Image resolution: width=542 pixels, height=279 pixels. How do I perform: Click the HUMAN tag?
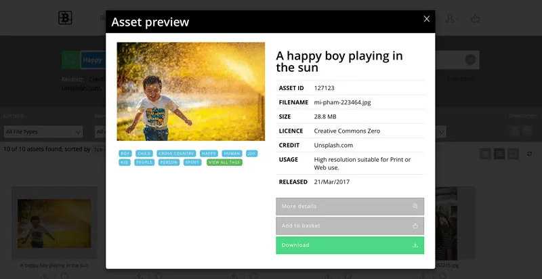pyautogui.click(x=232, y=154)
